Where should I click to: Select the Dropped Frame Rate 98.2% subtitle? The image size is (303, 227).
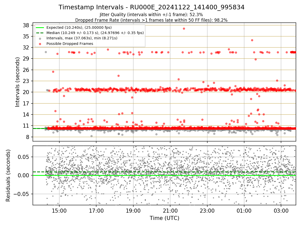[x=151, y=20]
